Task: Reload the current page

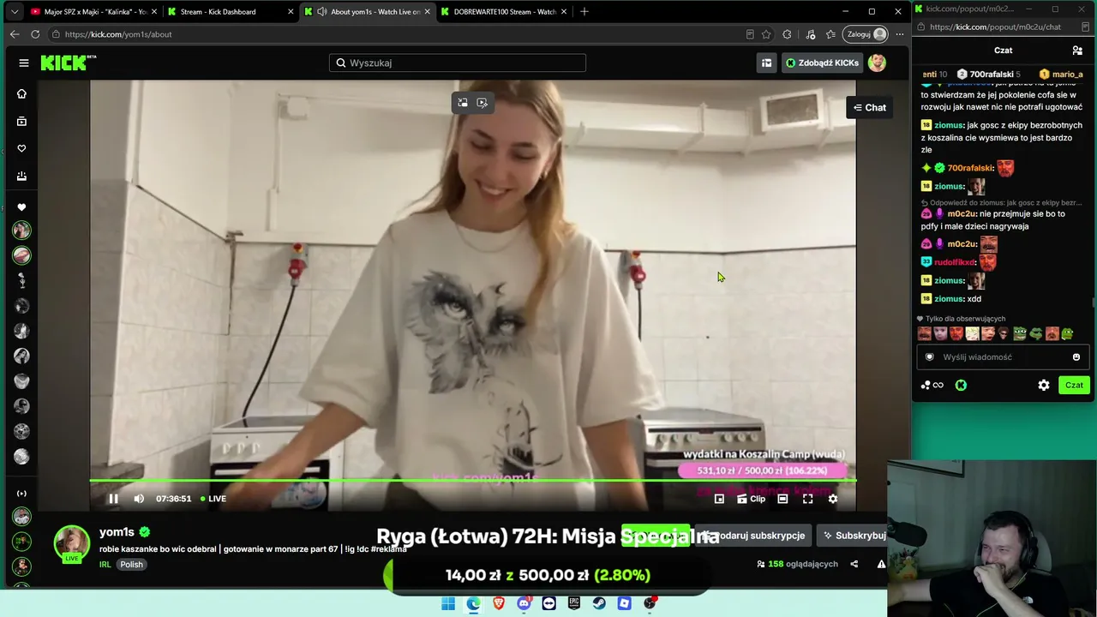Action: pos(35,34)
